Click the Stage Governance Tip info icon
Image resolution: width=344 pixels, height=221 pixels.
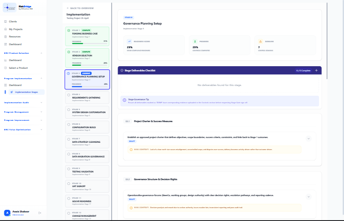pyautogui.click(x=125, y=100)
